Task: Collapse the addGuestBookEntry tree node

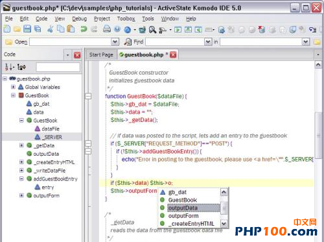Action: [21, 178]
